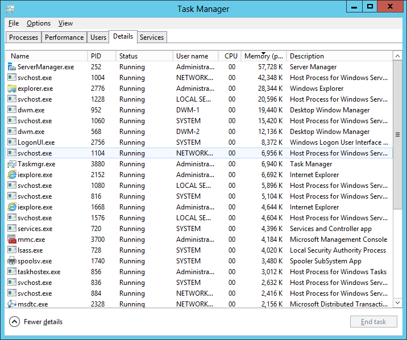Viewport: 407px width, 340px height.
Task: Select Services and Controller app description
Action: pos(331,229)
